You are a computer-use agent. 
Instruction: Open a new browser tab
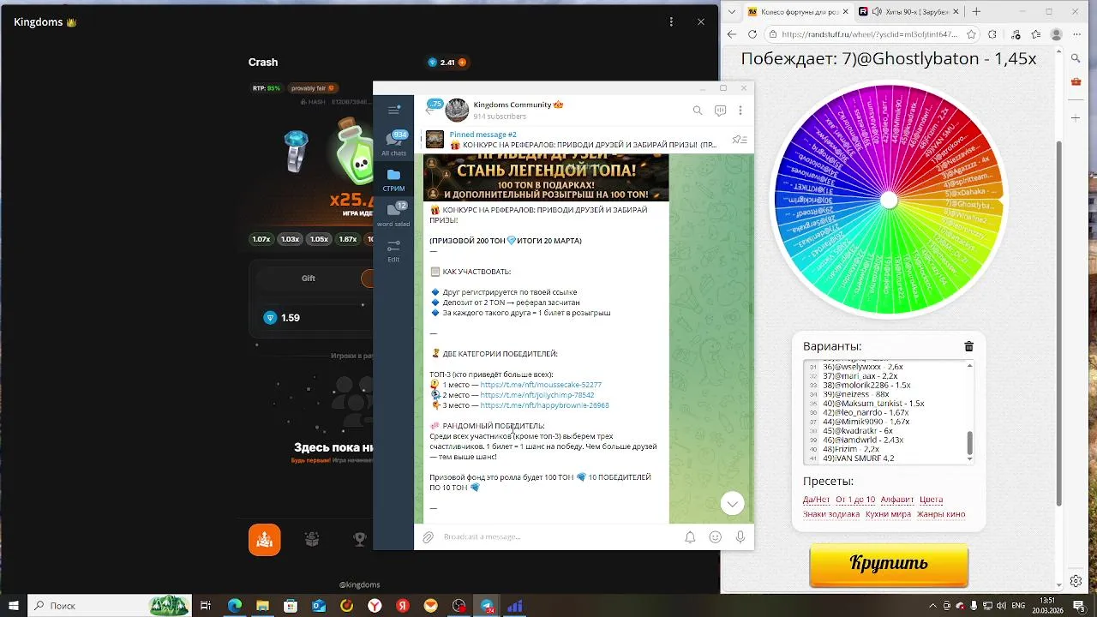[977, 11]
